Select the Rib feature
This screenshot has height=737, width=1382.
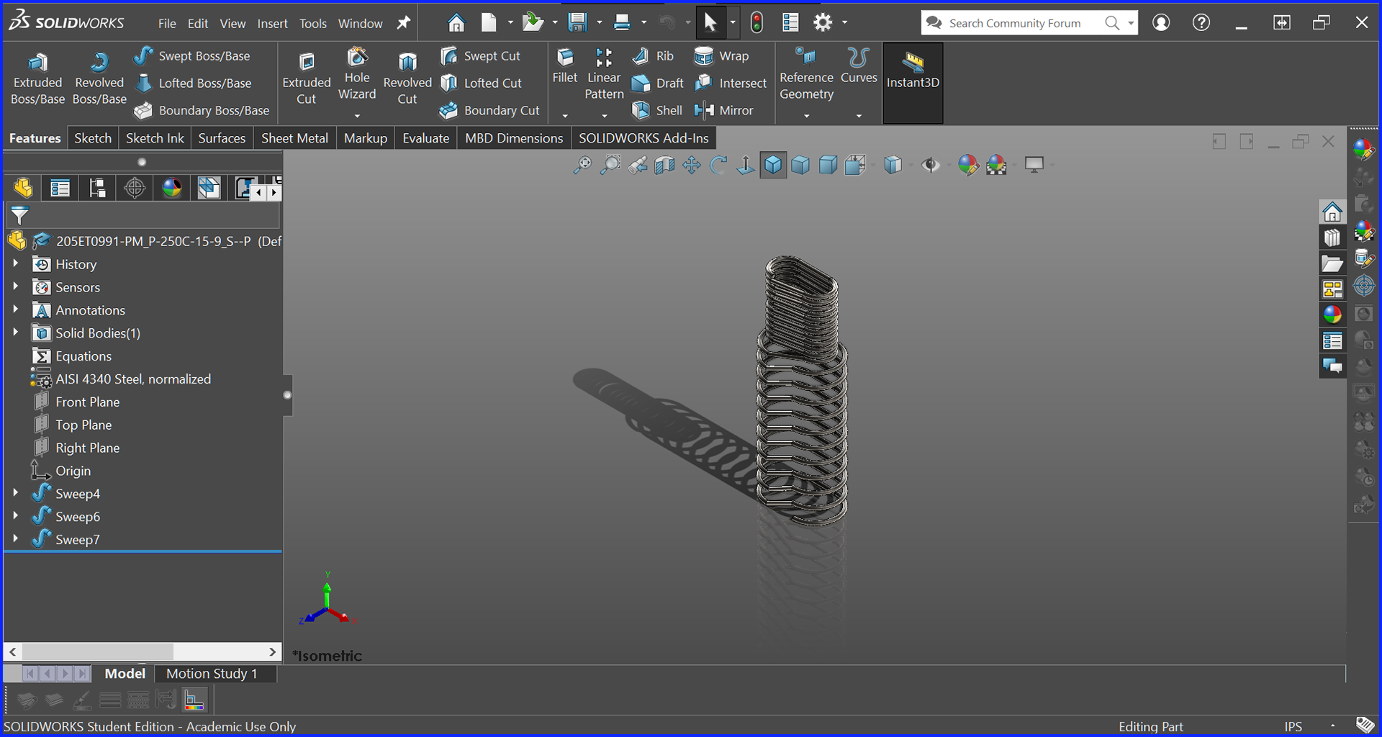tap(653, 55)
